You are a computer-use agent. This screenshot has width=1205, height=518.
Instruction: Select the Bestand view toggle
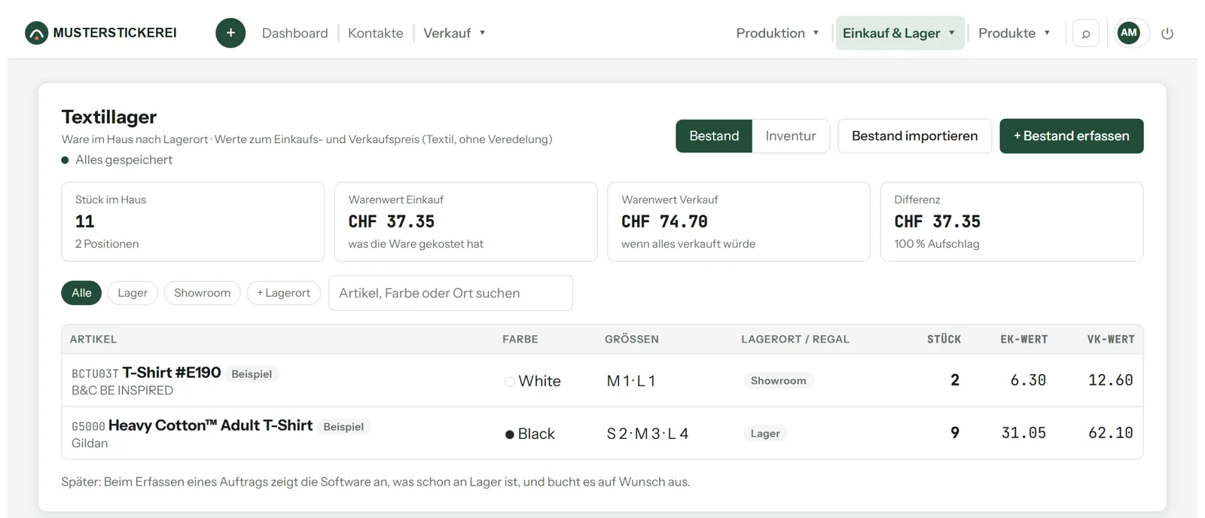click(714, 136)
